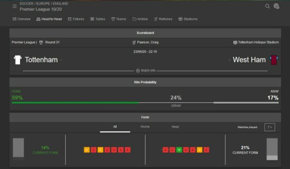Go to the Overview tab
Image resolution: width=290 pixels, height=169 pixels.
coord(21,19)
